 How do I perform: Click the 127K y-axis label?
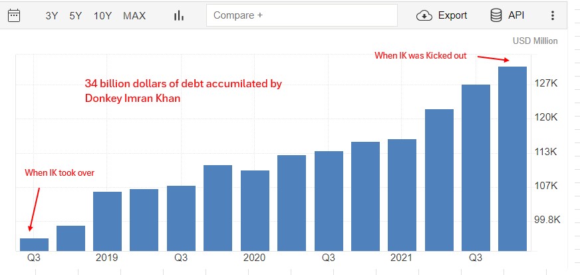tap(546, 84)
